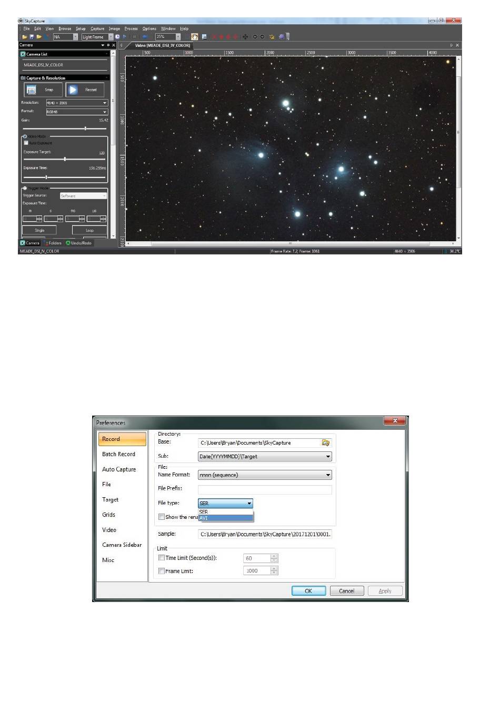
Task: Click the video mode Exposure Time slider
Action: [64, 177]
